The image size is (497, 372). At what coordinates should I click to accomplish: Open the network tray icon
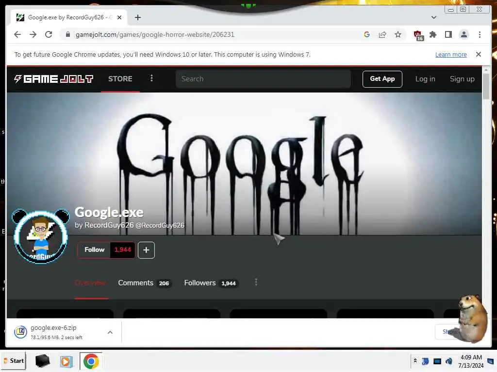tap(437, 361)
